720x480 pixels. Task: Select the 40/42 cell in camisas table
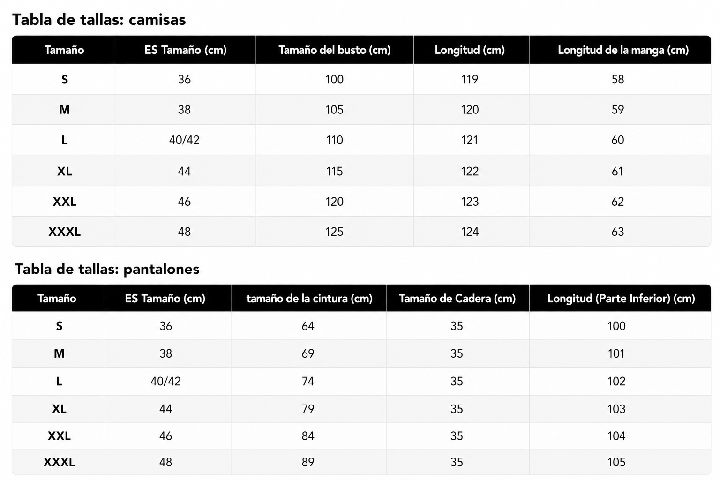click(184, 140)
